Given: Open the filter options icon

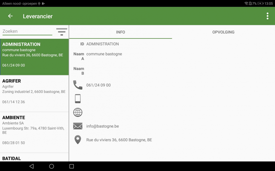Looking at the screenshot, I should (x=62, y=32).
